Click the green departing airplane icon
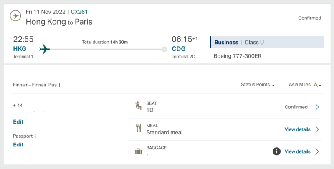 tap(45, 49)
